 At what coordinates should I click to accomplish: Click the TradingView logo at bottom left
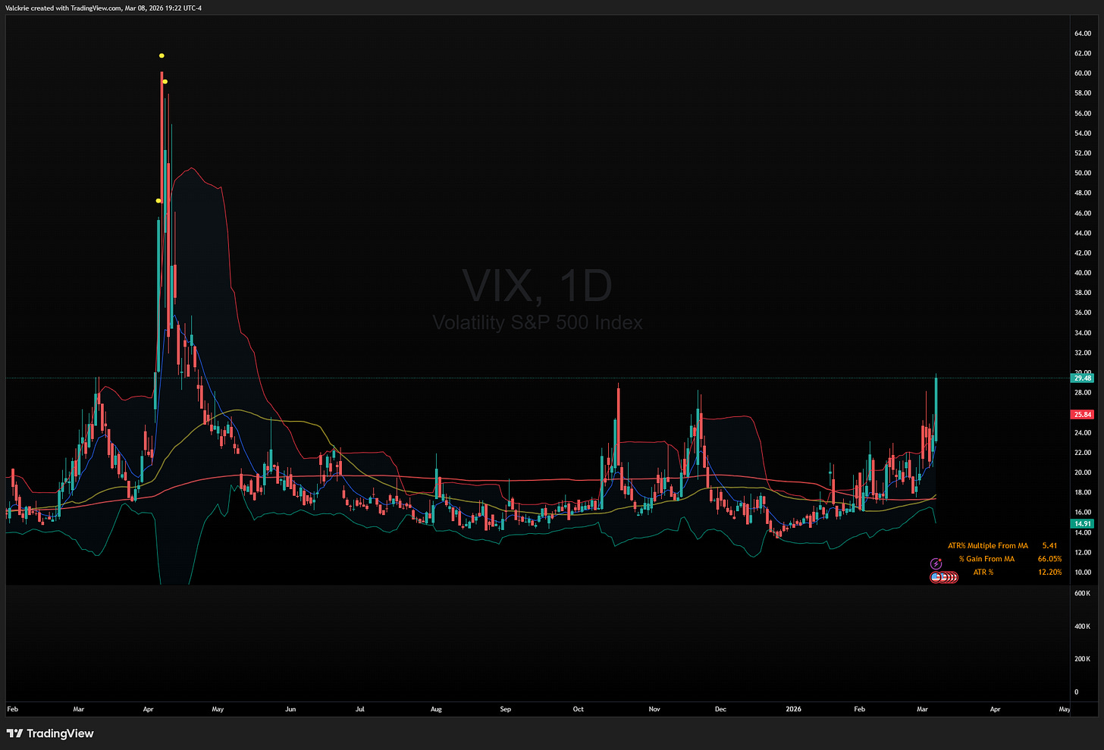coord(50,733)
